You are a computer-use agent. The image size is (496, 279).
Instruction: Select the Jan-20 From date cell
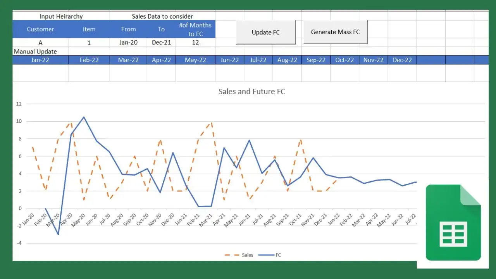point(128,42)
